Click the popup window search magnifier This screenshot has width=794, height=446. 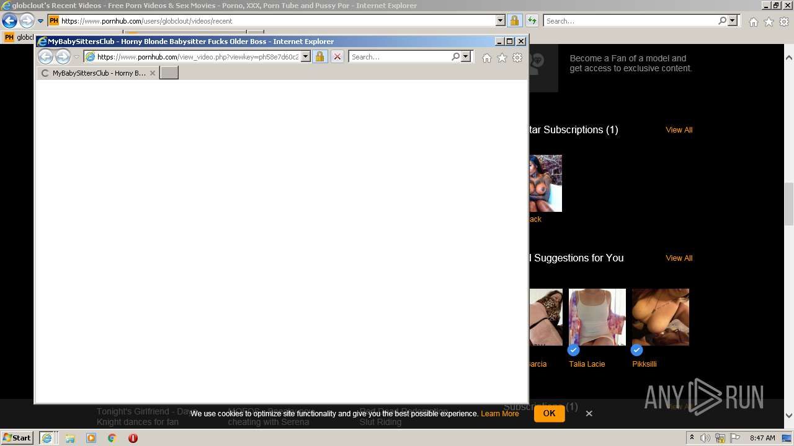(x=456, y=56)
